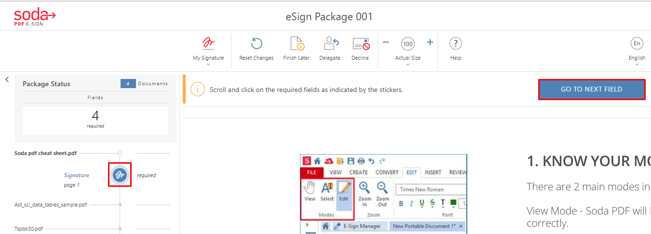Select Soda pdf cheat sheet.pdf in list
Image resolution: width=651 pixels, height=234 pixels.
[x=45, y=153]
